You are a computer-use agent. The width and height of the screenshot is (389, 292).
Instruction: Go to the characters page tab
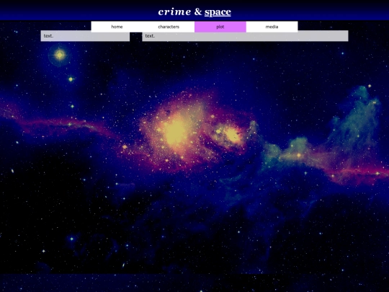click(169, 27)
